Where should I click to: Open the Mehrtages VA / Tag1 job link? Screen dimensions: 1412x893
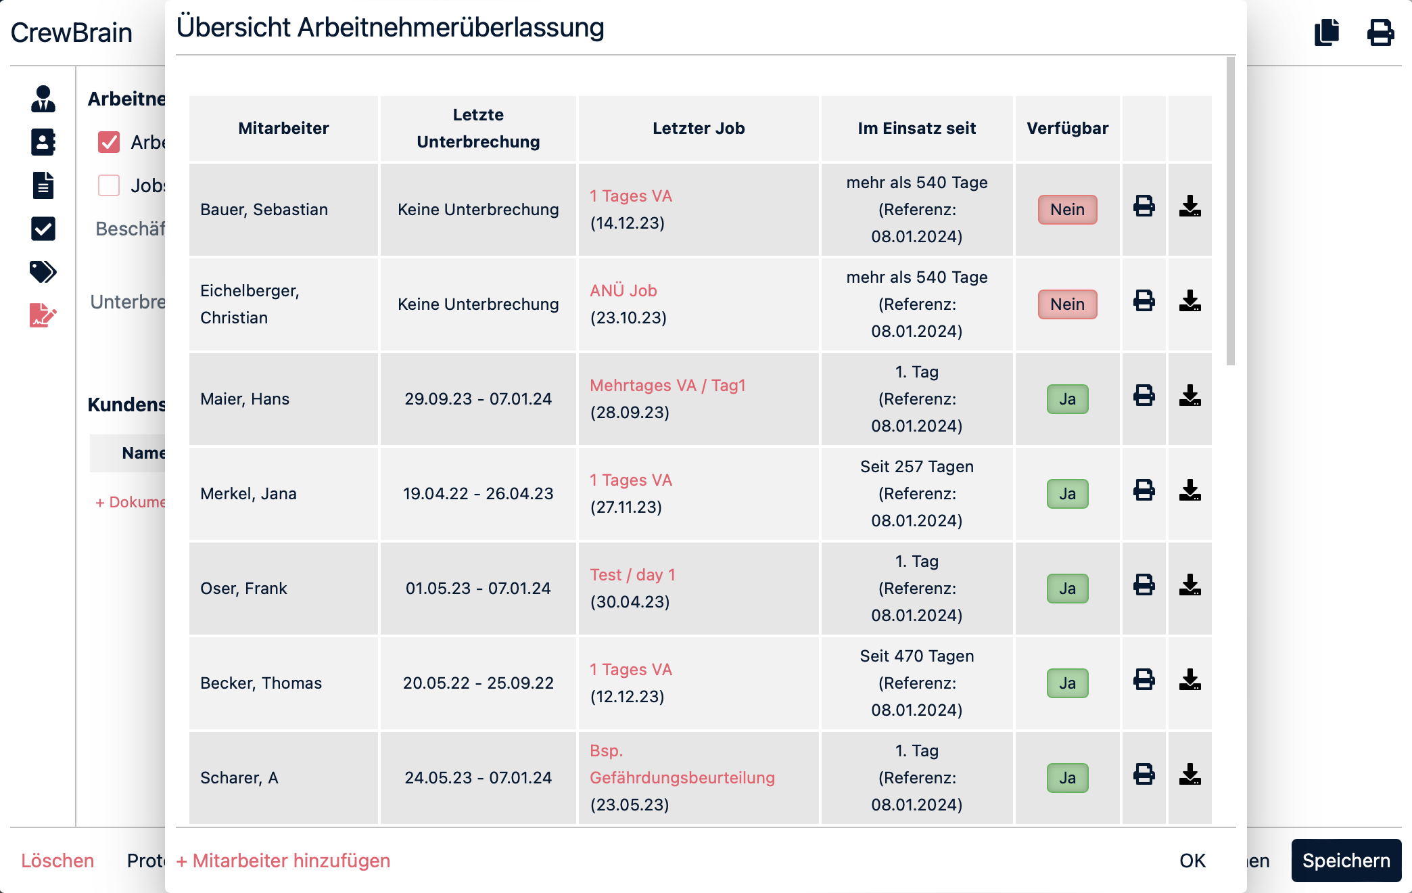[667, 386]
